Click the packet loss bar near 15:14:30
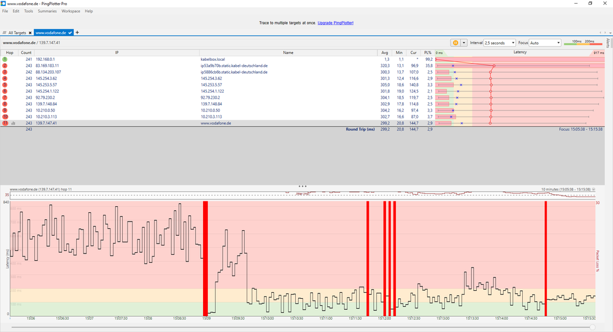This screenshot has width=613, height=332. tap(546, 258)
